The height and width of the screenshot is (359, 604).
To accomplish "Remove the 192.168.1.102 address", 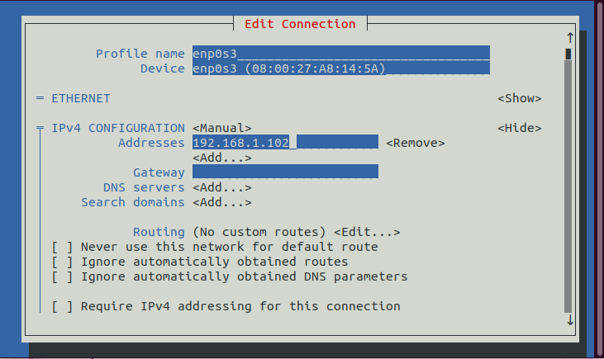I will pyautogui.click(x=415, y=143).
